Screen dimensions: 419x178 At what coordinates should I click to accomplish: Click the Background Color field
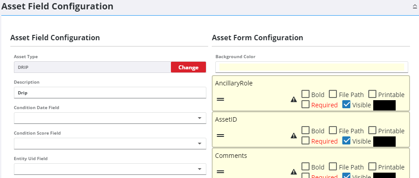tap(312, 67)
